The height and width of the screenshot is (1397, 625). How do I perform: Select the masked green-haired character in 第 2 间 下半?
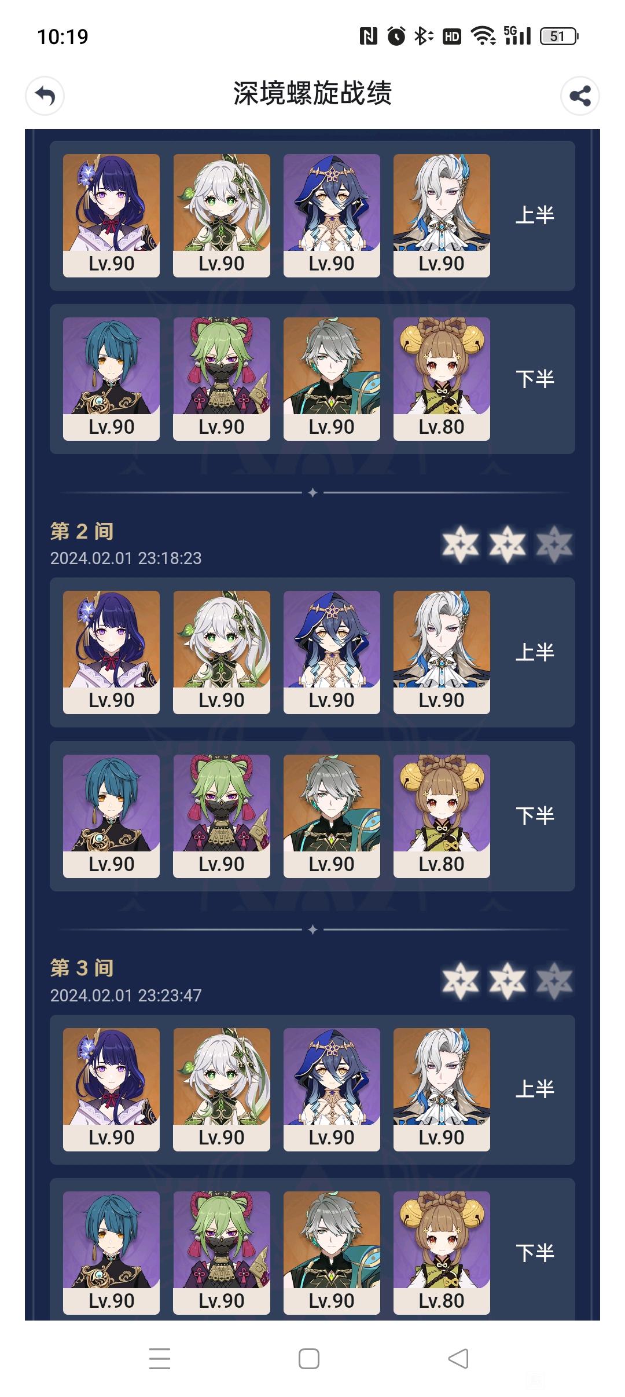(x=222, y=816)
